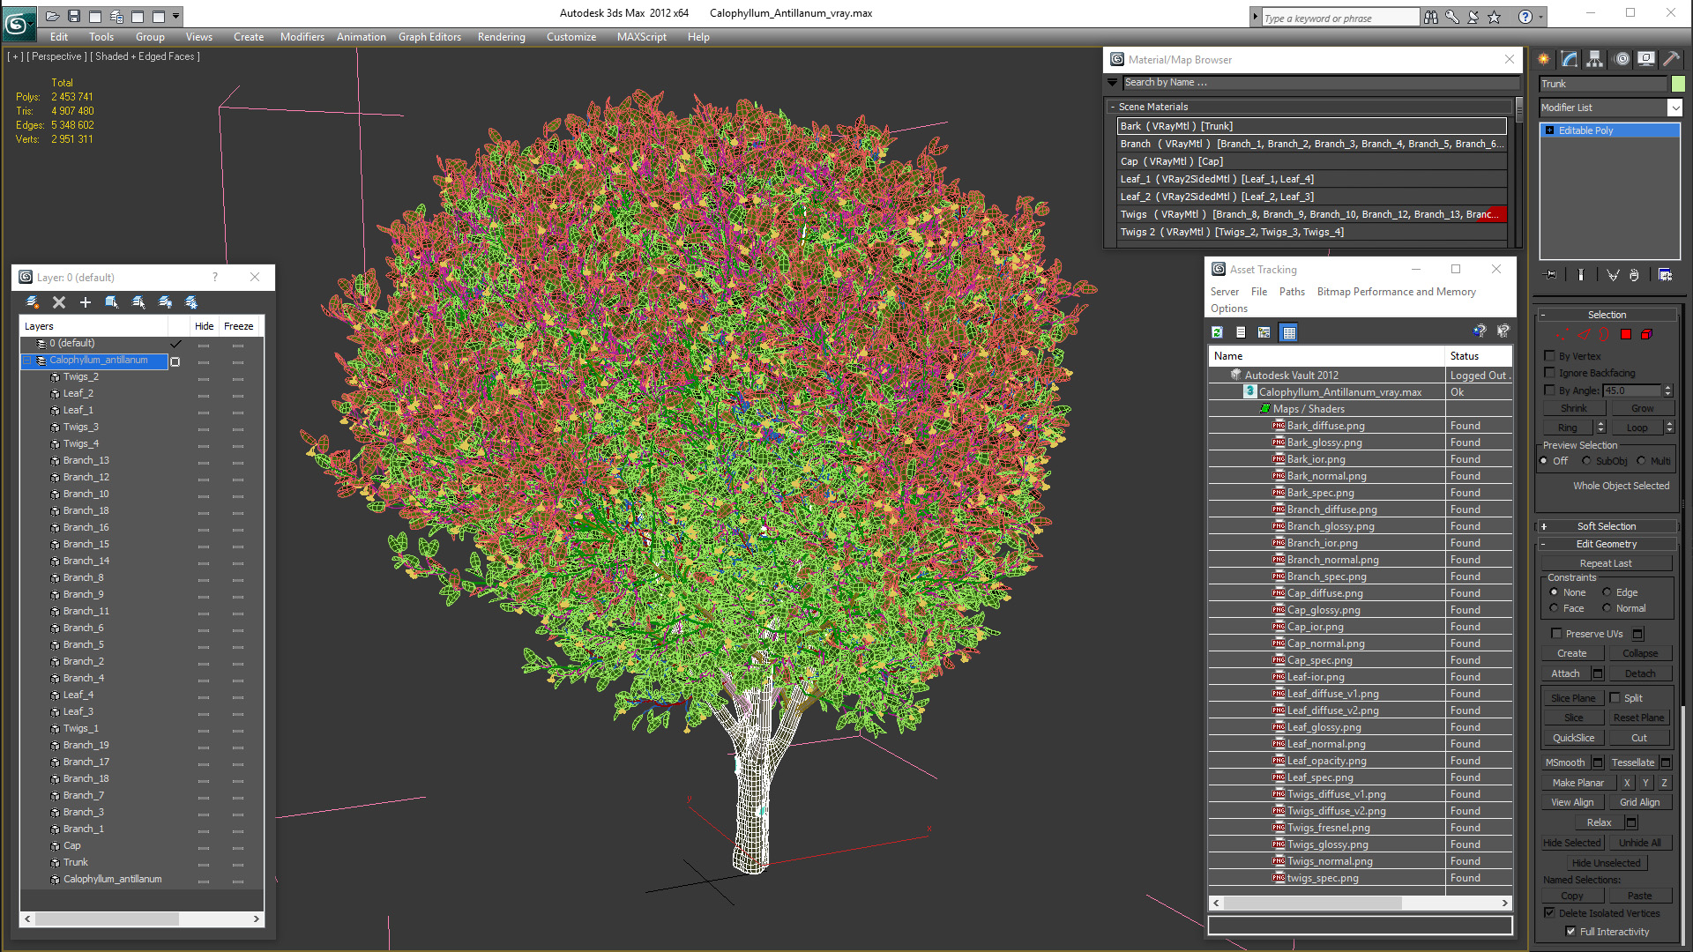The height and width of the screenshot is (952, 1693).
Task: Open Paths menu in Asset Tracking
Action: (1292, 292)
